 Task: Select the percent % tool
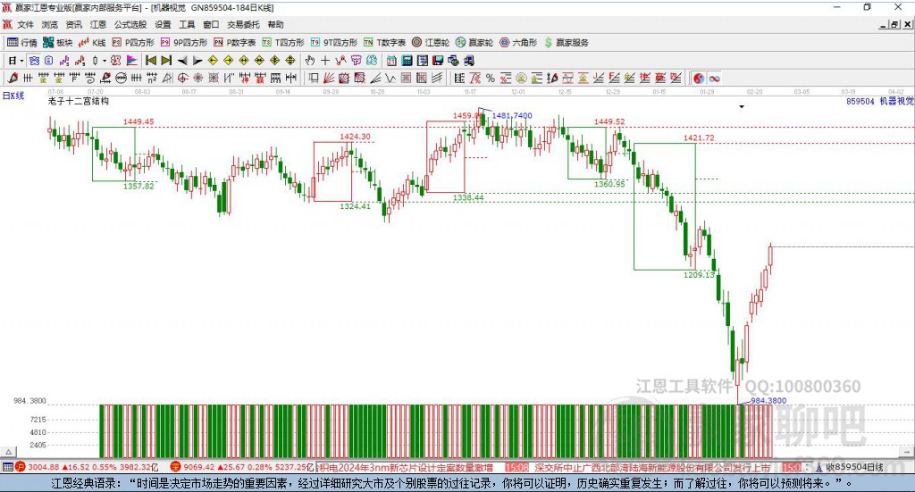tap(491, 78)
